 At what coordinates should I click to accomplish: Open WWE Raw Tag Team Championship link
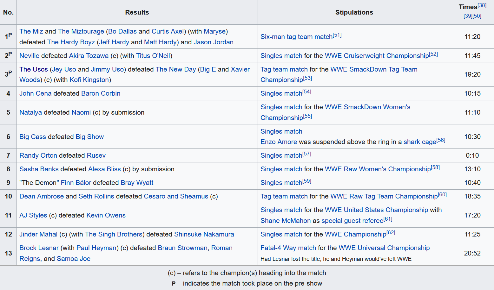click(384, 196)
